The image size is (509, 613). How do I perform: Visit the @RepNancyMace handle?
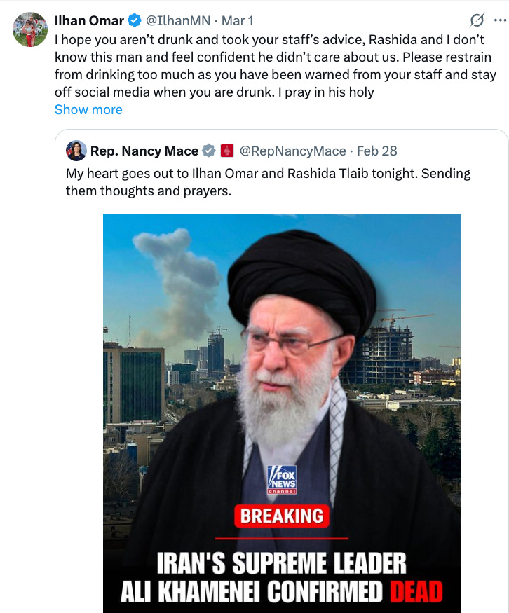(x=292, y=151)
